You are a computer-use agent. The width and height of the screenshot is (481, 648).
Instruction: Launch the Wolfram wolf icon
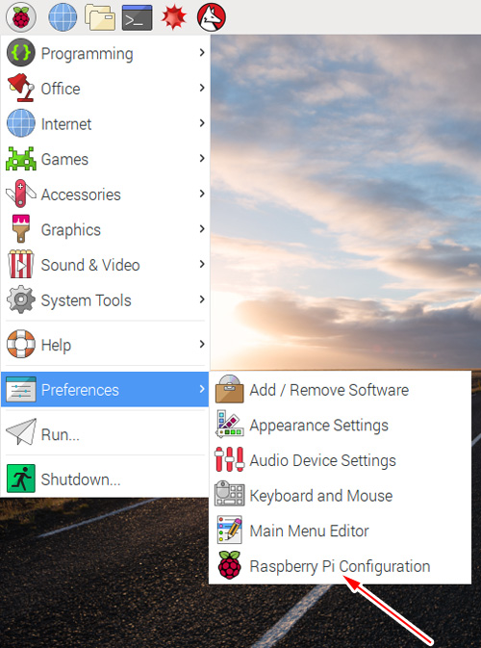coord(212,17)
